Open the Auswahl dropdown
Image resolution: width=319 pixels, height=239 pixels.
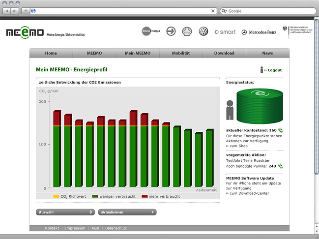tap(64, 212)
